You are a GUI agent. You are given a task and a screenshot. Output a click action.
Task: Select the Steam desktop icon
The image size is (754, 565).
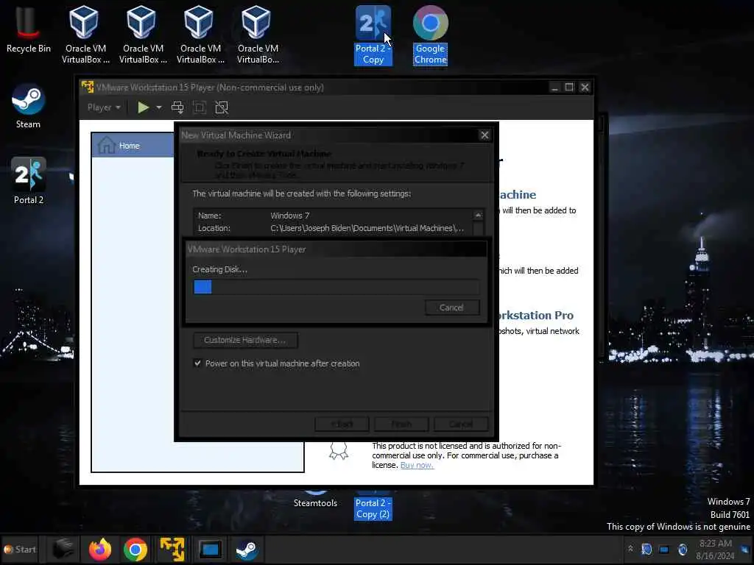(29, 106)
